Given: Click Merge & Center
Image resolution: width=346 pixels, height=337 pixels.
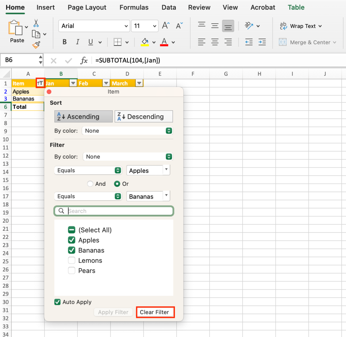Looking at the screenshot, I should pyautogui.click(x=307, y=42).
